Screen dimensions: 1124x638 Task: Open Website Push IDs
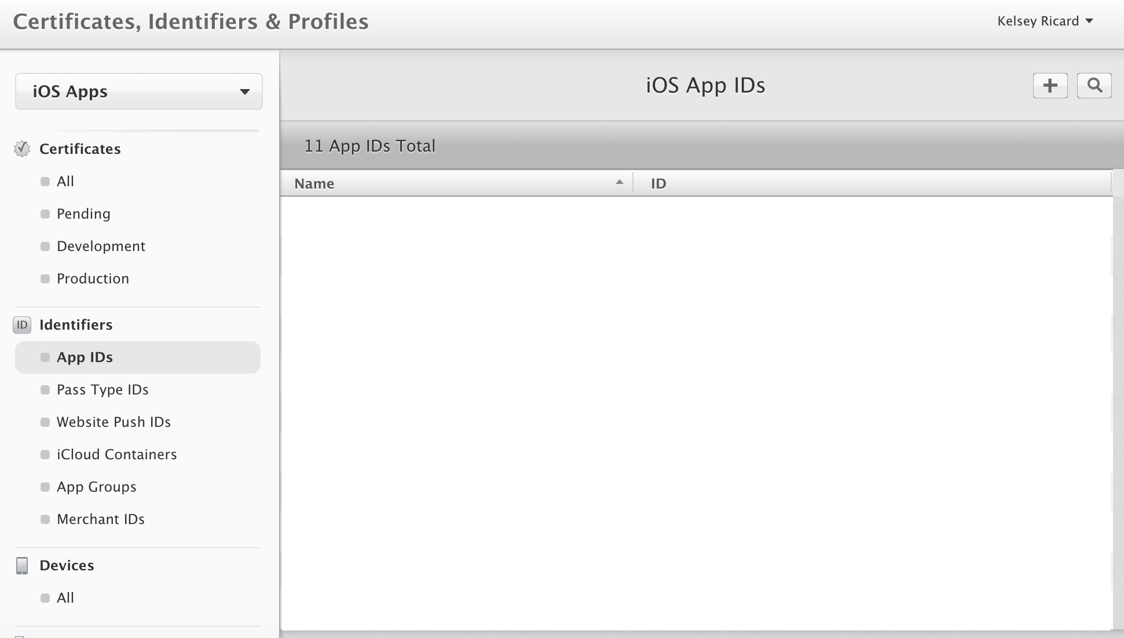114,422
